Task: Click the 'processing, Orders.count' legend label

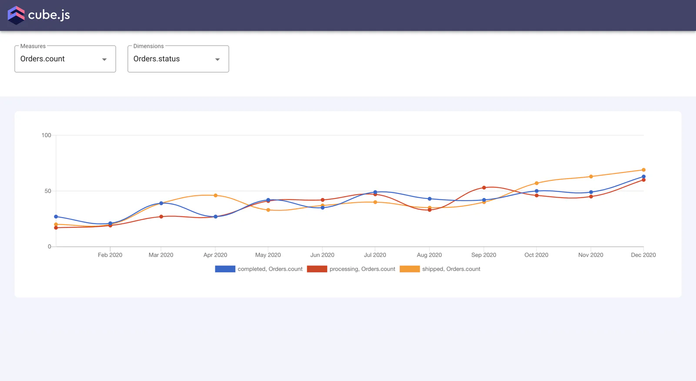Action: (362, 269)
